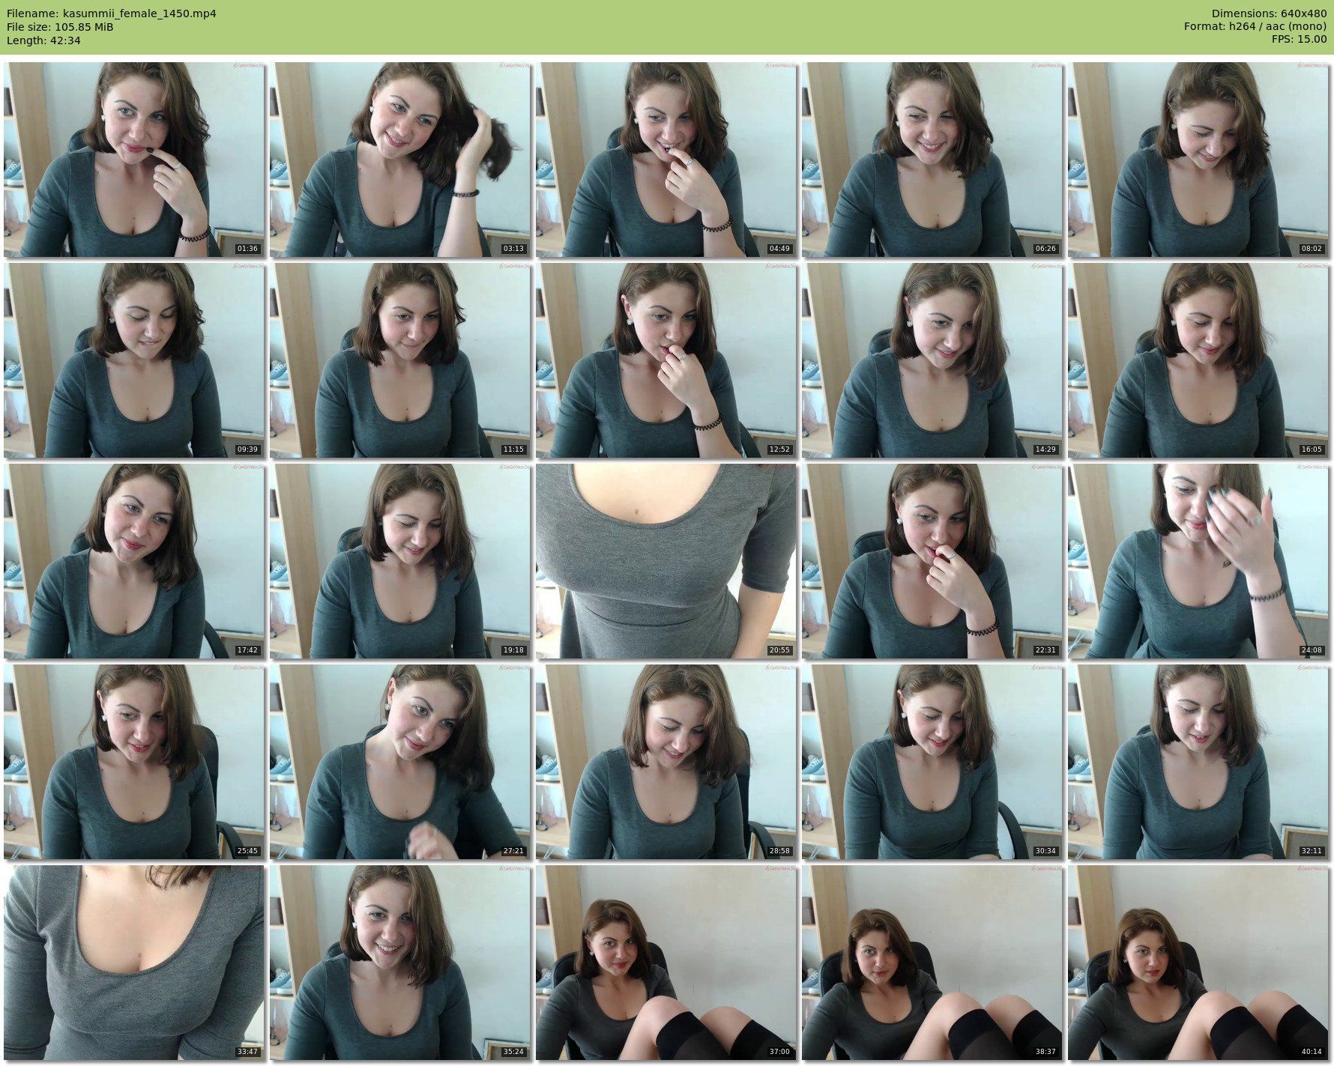Open the frame timestamped 24:08
1334x1066 pixels.
[1198, 561]
